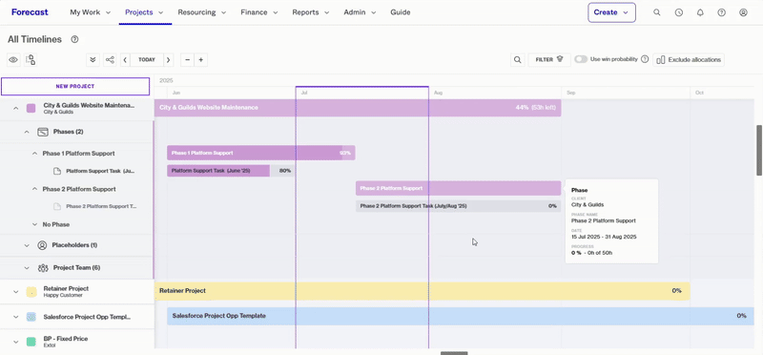Toggle the Use win probability switch
763x355 pixels.
581,59
